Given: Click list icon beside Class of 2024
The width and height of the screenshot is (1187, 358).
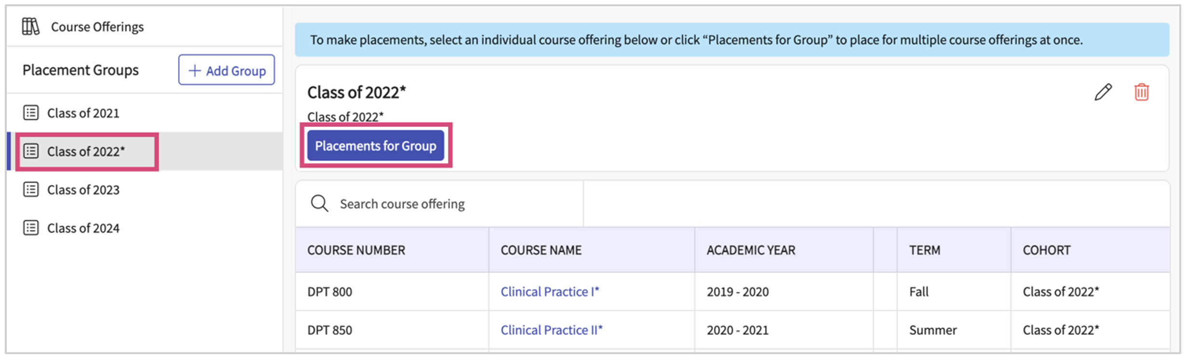Looking at the screenshot, I should click(x=31, y=228).
